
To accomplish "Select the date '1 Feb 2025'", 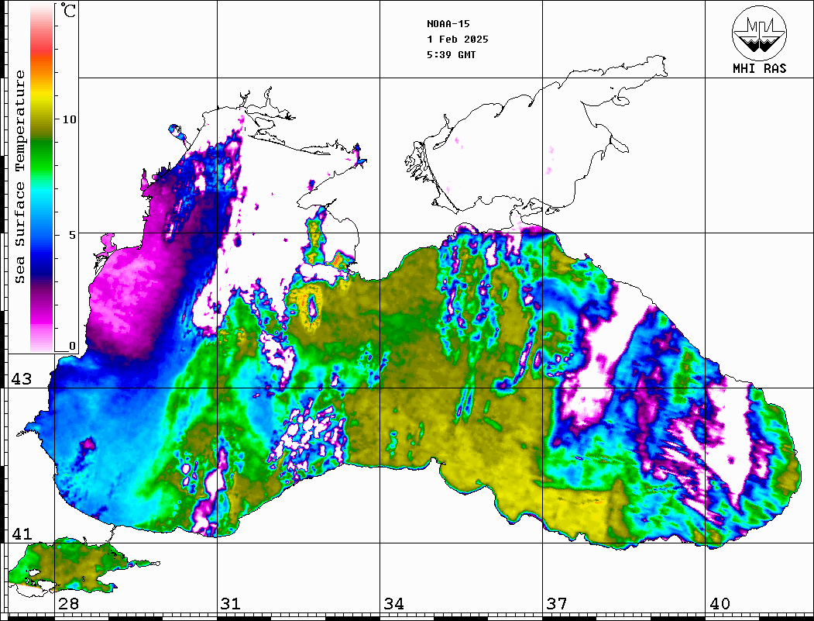I will point(458,40).
